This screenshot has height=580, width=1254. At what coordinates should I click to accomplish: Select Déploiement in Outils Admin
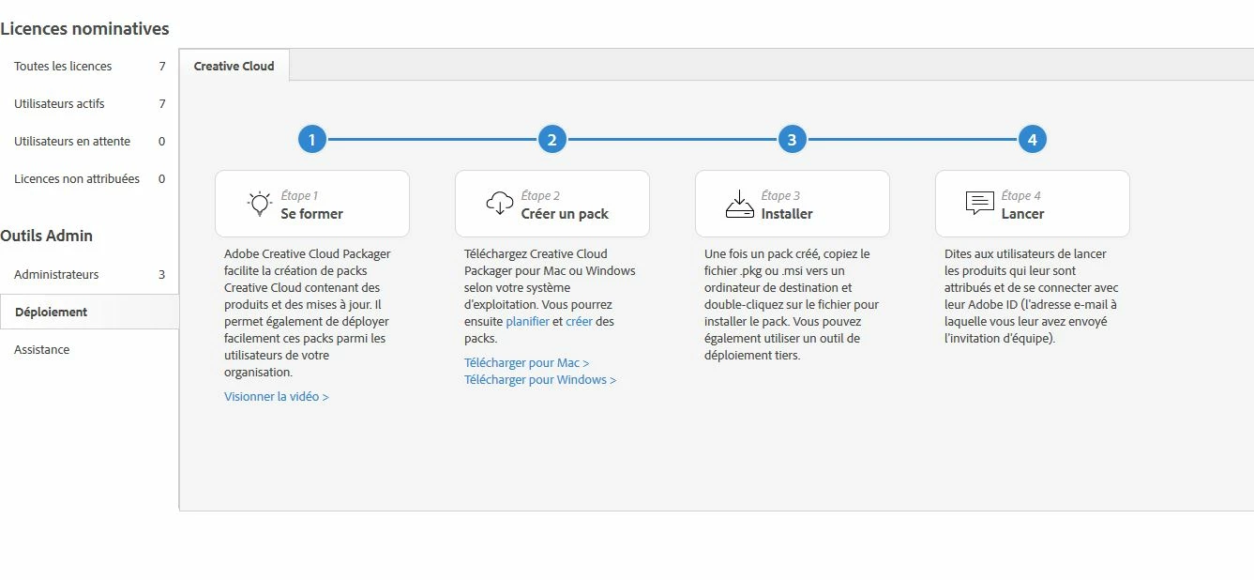(x=89, y=312)
